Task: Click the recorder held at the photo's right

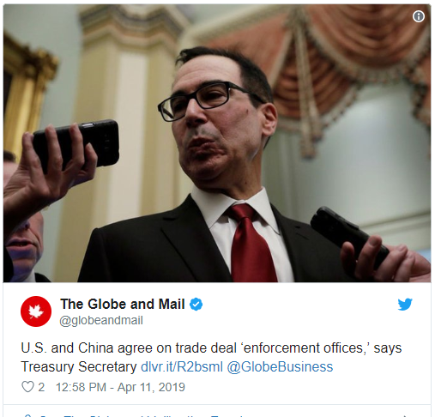Action: point(349,237)
